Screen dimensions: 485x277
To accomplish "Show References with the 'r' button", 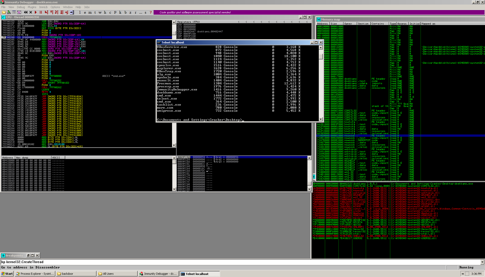I will pos(135,12).
